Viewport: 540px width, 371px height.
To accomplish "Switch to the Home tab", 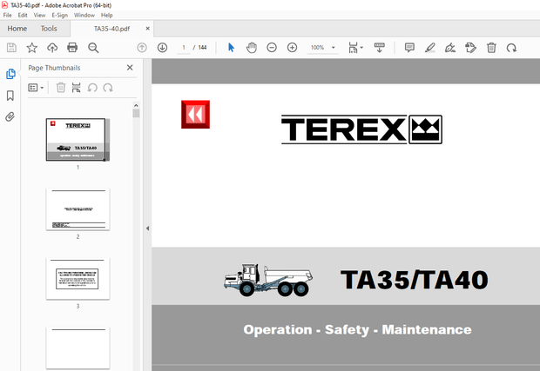I will click(x=17, y=29).
